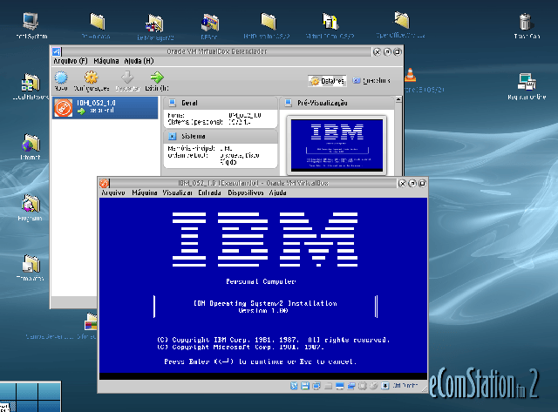Screen dimensions: 558x412
Task: Click the host key text at status bar's right
Action: (405, 386)
